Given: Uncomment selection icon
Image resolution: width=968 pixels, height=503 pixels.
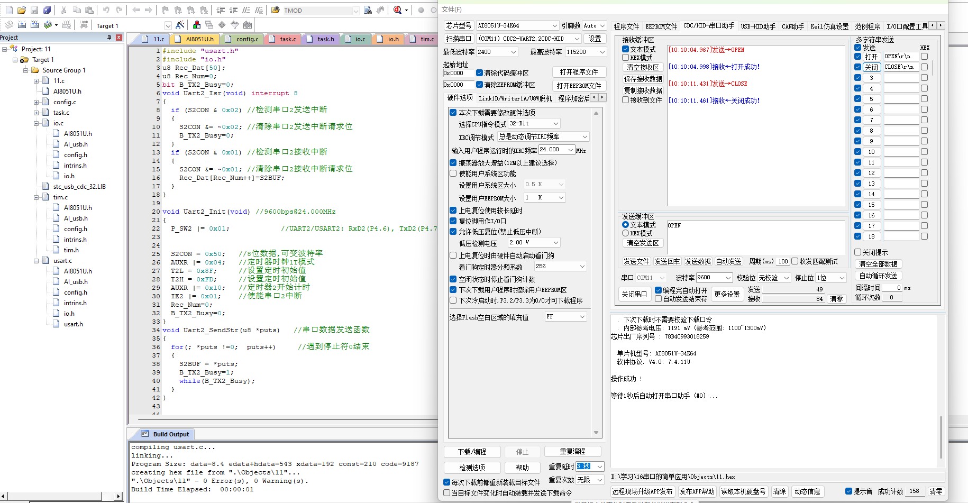Looking at the screenshot, I should tap(259, 10).
